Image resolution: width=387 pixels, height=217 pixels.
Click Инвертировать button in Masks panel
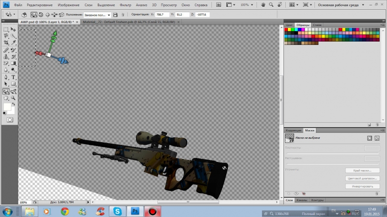362,187
